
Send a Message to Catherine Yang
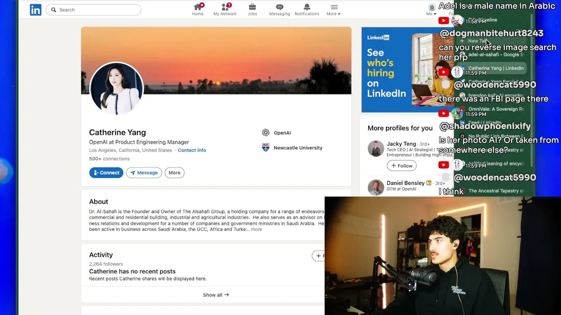(x=144, y=173)
